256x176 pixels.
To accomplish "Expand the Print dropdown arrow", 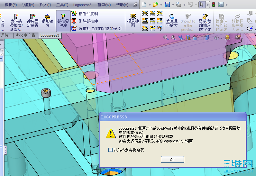I will [x=184, y=5].
